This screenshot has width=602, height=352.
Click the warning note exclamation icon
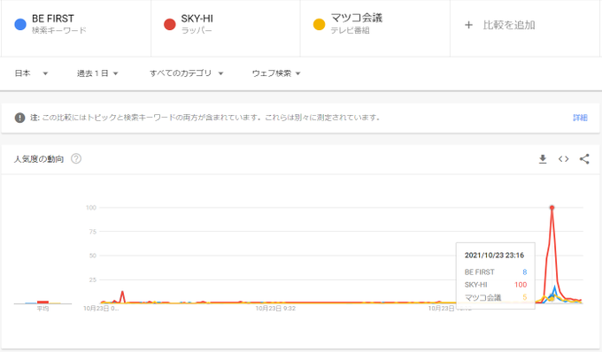tap(20, 118)
